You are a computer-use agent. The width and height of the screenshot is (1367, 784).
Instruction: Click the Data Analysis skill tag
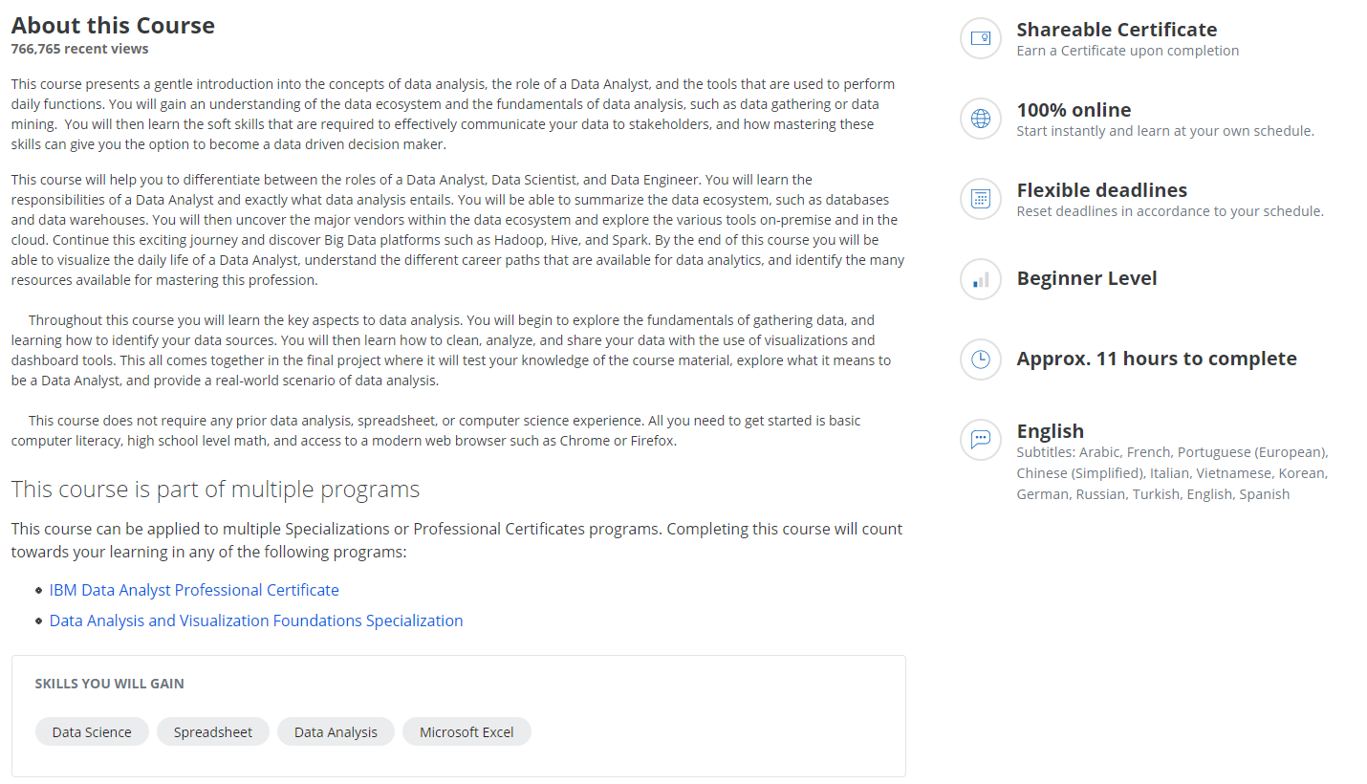336,731
